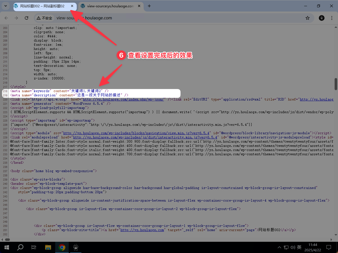Image resolution: width=338 pixels, height=253 pixels.
Task: Click the closing head tag line 235
Action: [17, 163]
